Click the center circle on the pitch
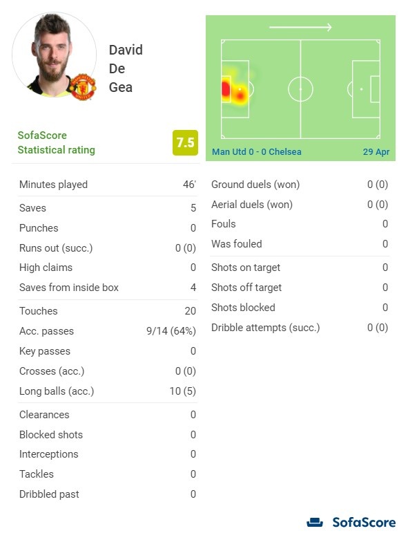Screen dimensions: 408x533 pyautogui.click(x=300, y=89)
